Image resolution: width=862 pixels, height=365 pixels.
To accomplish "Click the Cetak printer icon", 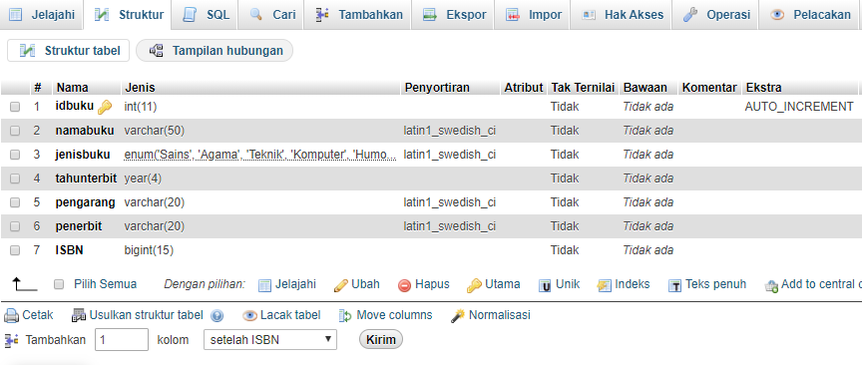I will [x=12, y=315].
